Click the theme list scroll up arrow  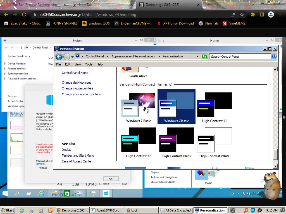tap(275, 69)
